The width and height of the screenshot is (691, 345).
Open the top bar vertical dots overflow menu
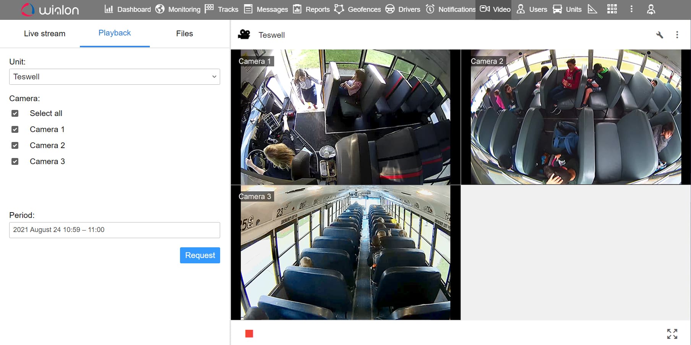pyautogui.click(x=631, y=9)
